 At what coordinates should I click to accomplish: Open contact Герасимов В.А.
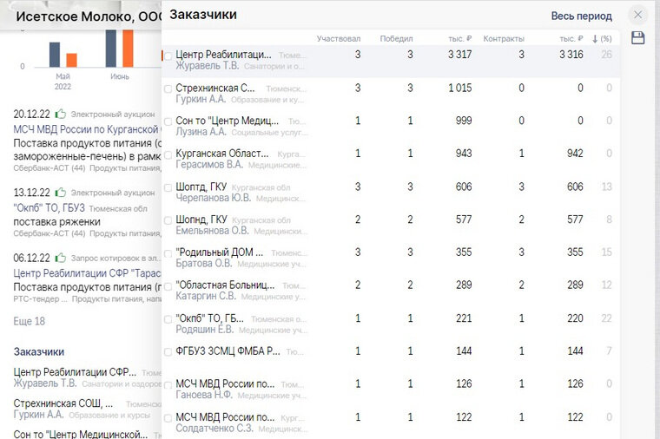coord(209,165)
